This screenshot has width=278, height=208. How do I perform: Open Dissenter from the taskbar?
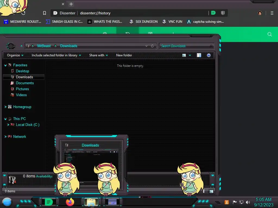coord(49,202)
